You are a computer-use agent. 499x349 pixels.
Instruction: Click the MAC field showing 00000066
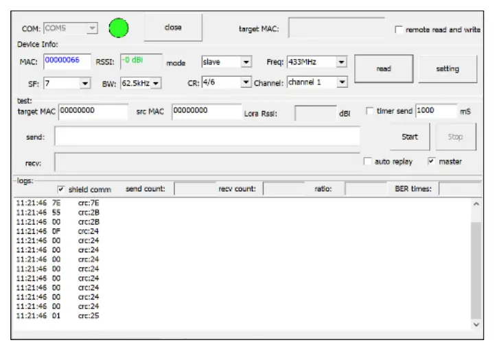click(x=67, y=61)
